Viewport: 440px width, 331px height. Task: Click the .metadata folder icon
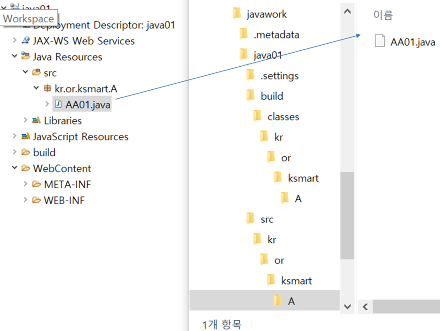point(244,34)
